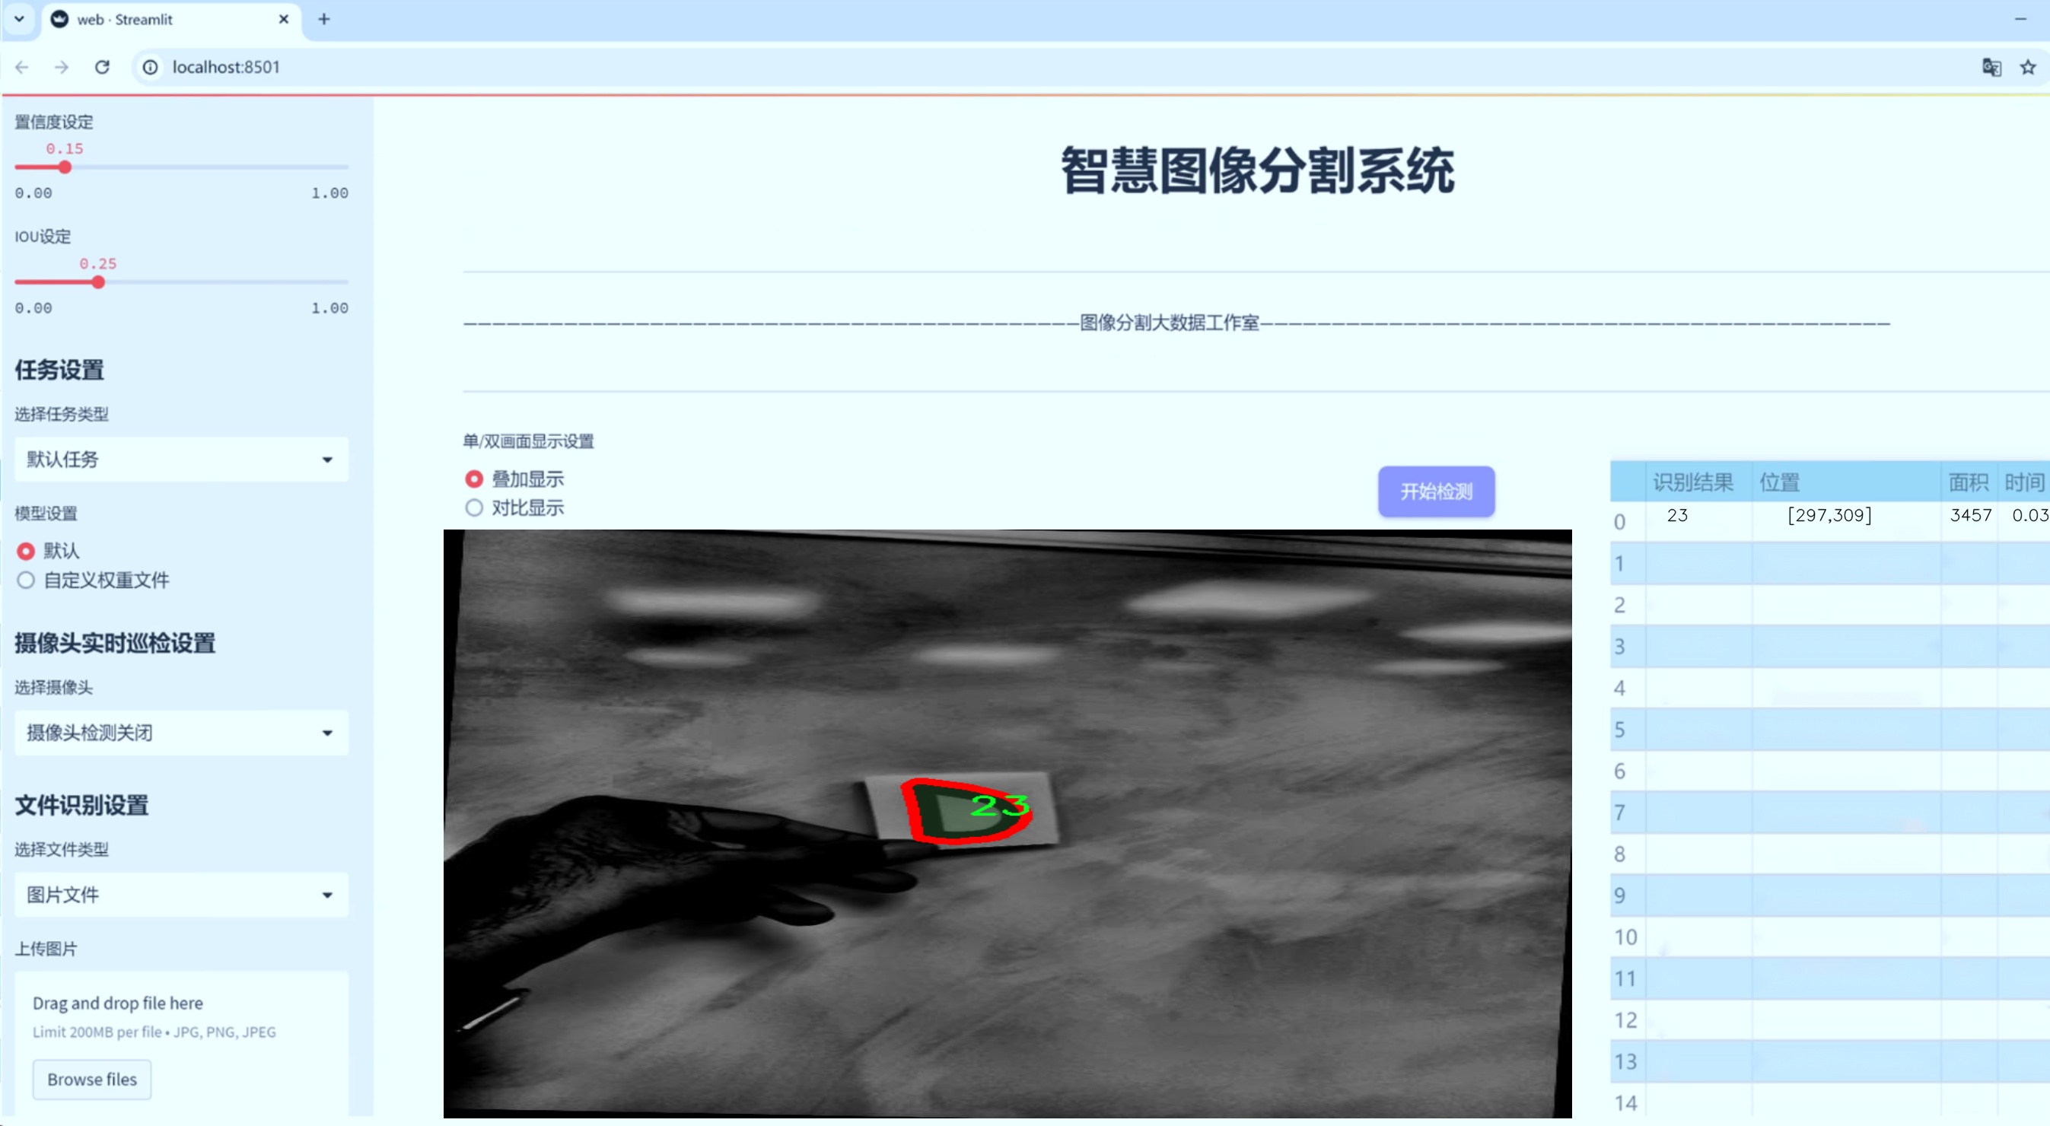Reload the page with refresh icon
This screenshot has height=1126, width=2050.
[x=102, y=67]
